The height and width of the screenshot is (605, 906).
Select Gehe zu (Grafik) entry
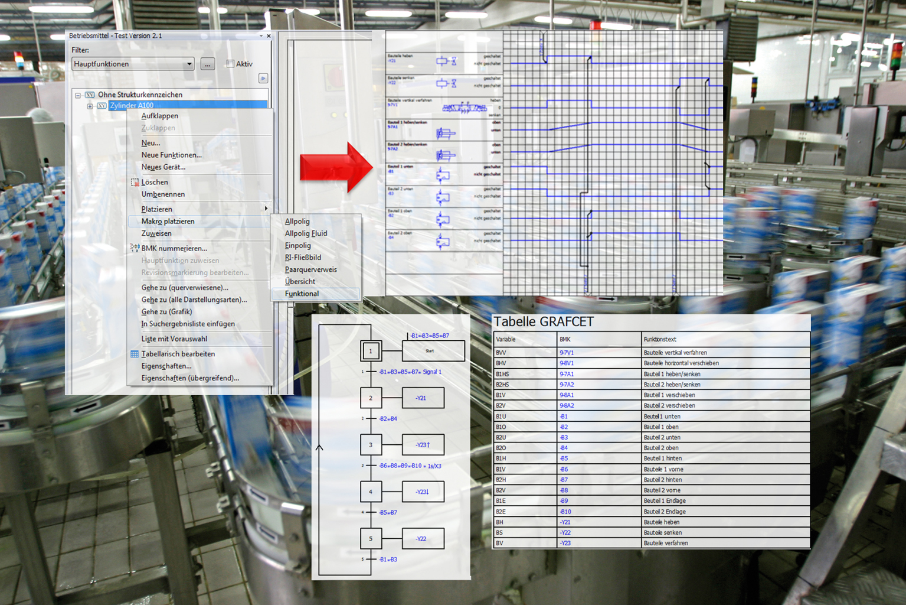point(166,312)
